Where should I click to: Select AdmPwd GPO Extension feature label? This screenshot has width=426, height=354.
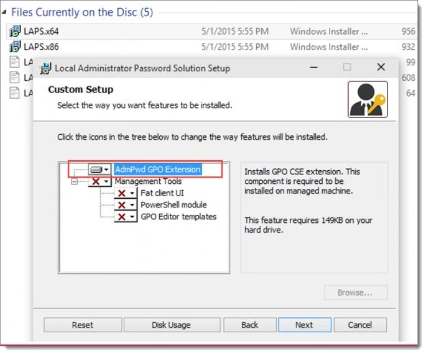point(157,170)
